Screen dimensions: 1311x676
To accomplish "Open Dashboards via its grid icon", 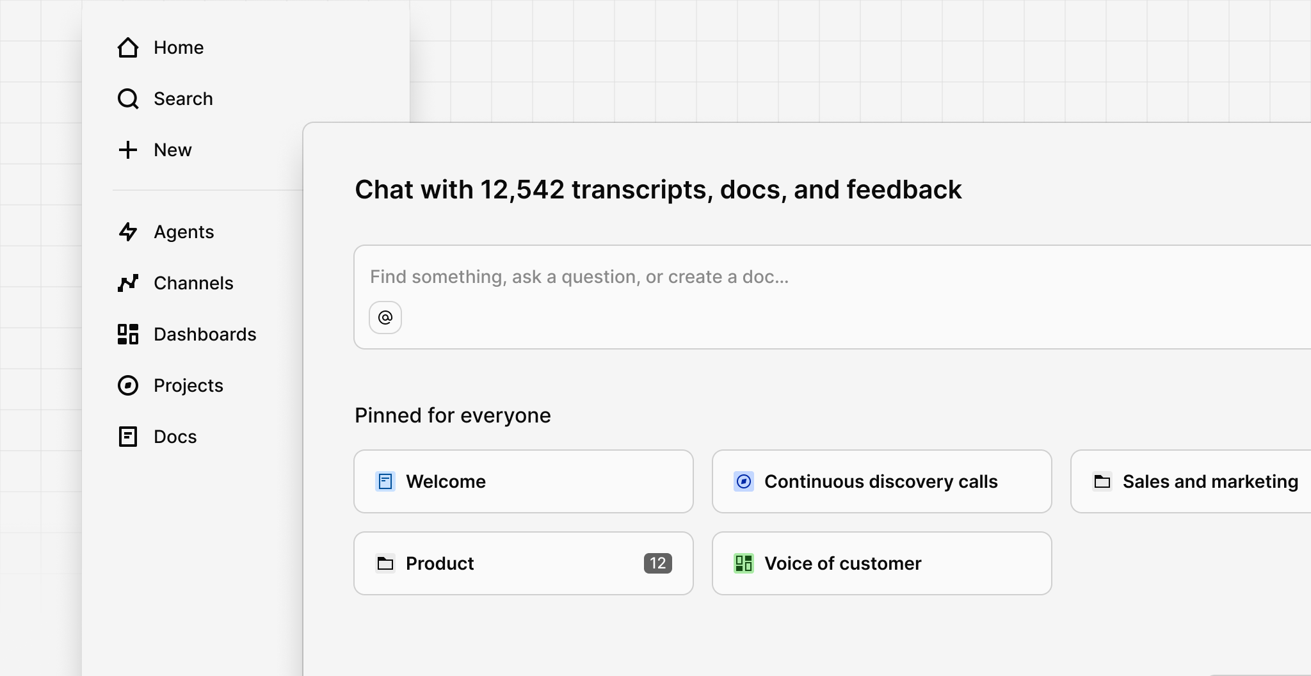I will 128,334.
